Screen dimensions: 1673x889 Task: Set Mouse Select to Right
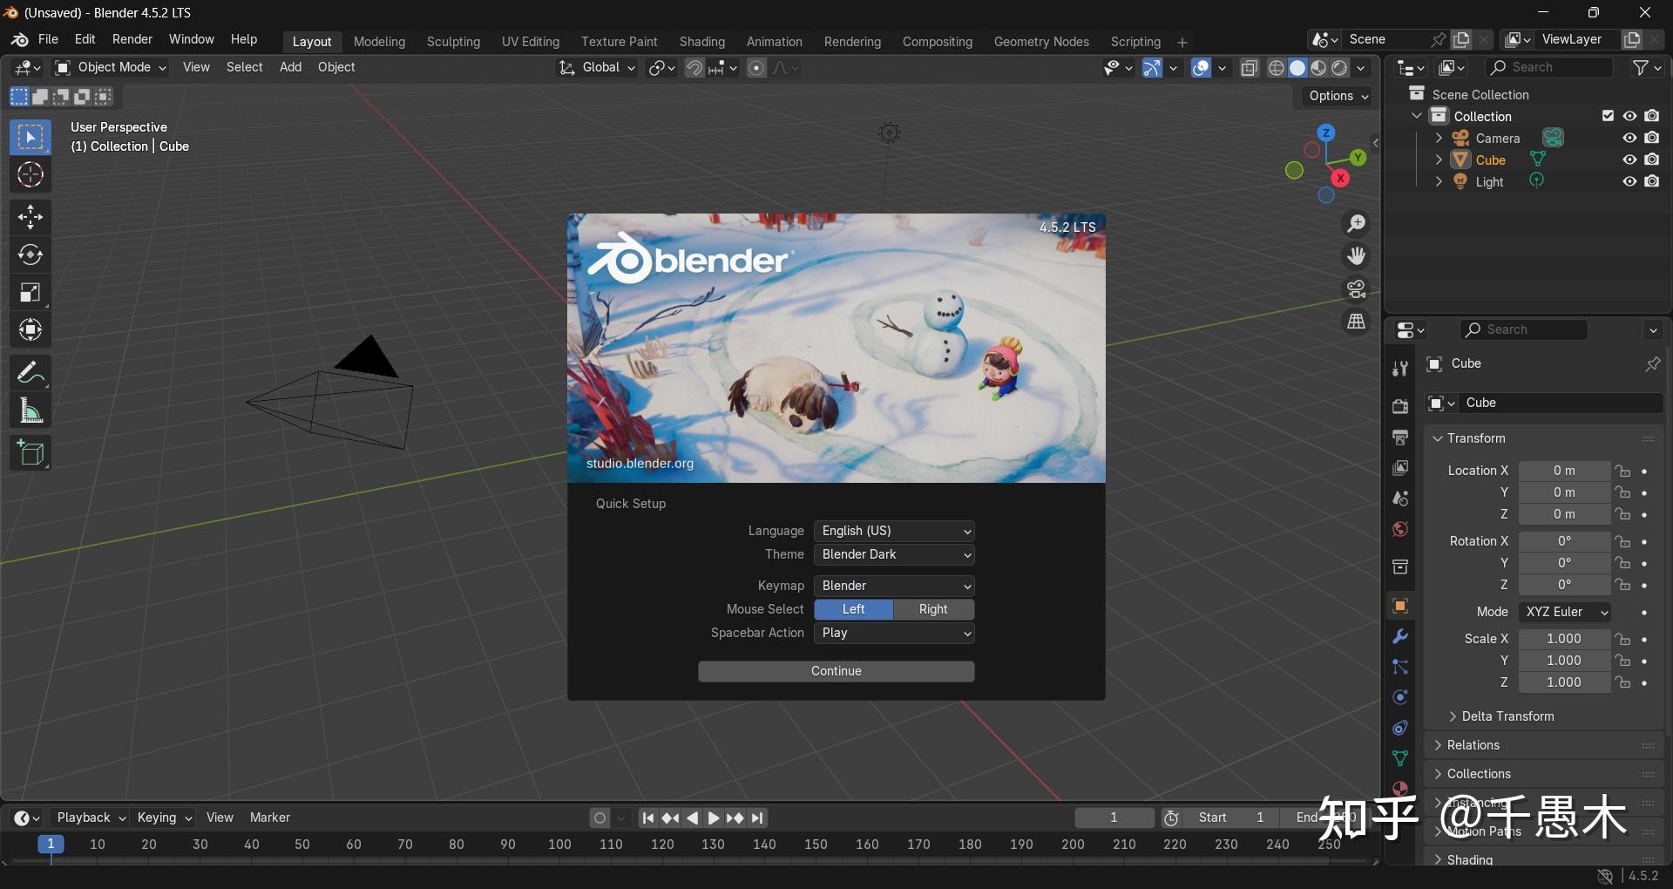point(933,609)
